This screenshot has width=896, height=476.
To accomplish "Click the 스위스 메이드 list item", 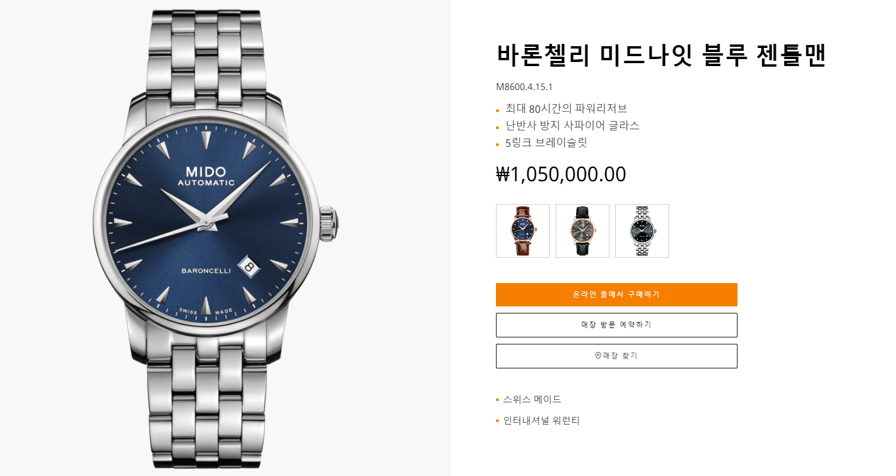I will (x=532, y=399).
